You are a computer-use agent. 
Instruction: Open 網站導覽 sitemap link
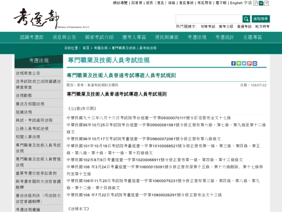120,3
